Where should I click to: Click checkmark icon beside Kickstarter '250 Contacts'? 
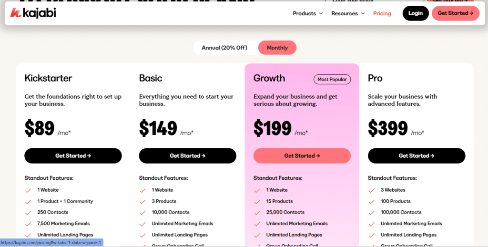[28, 213]
